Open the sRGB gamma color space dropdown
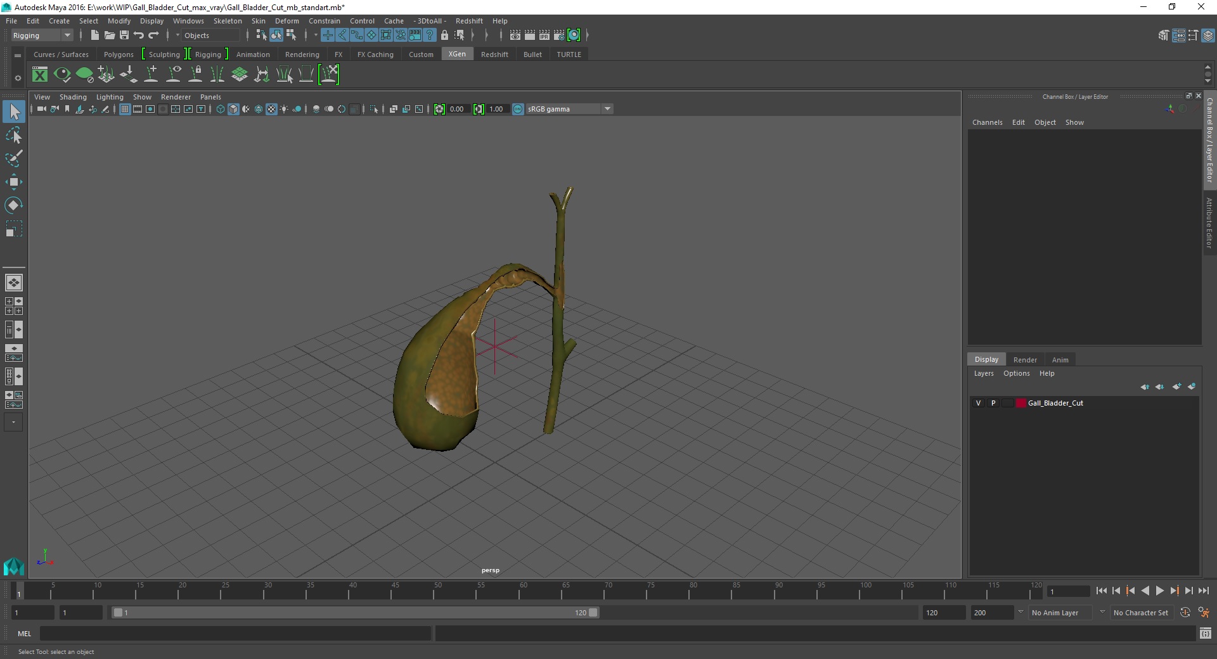This screenshot has height=659, width=1217. coord(569,109)
